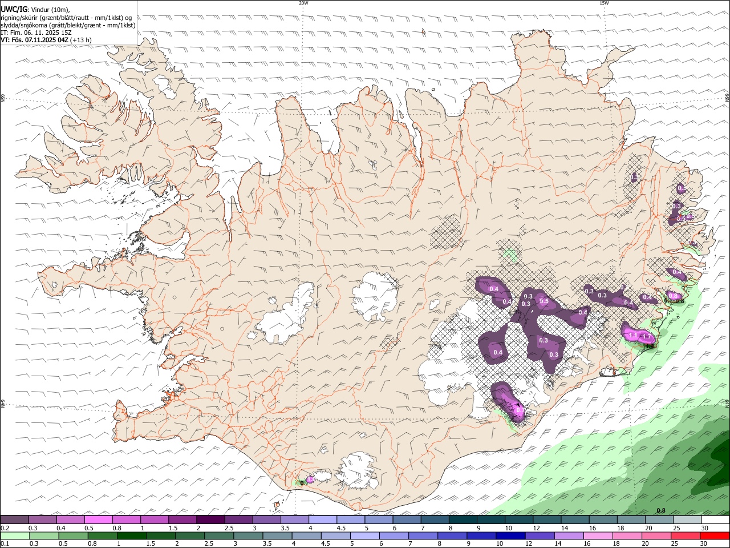
Task: Click the upper legend swatch between 1.5 and 2
Action: tap(182, 519)
